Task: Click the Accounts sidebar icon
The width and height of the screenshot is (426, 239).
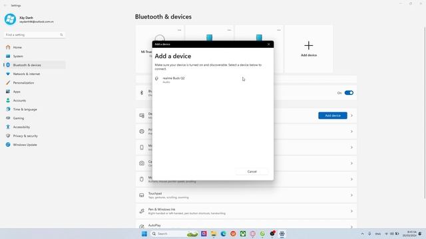Action: point(8,100)
